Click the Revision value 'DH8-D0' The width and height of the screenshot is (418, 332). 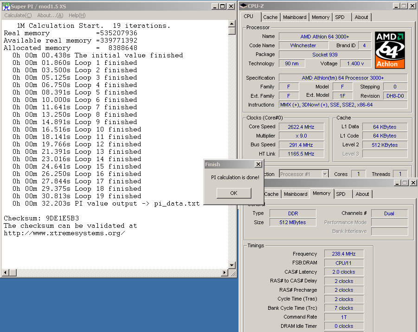(x=395, y=96)
